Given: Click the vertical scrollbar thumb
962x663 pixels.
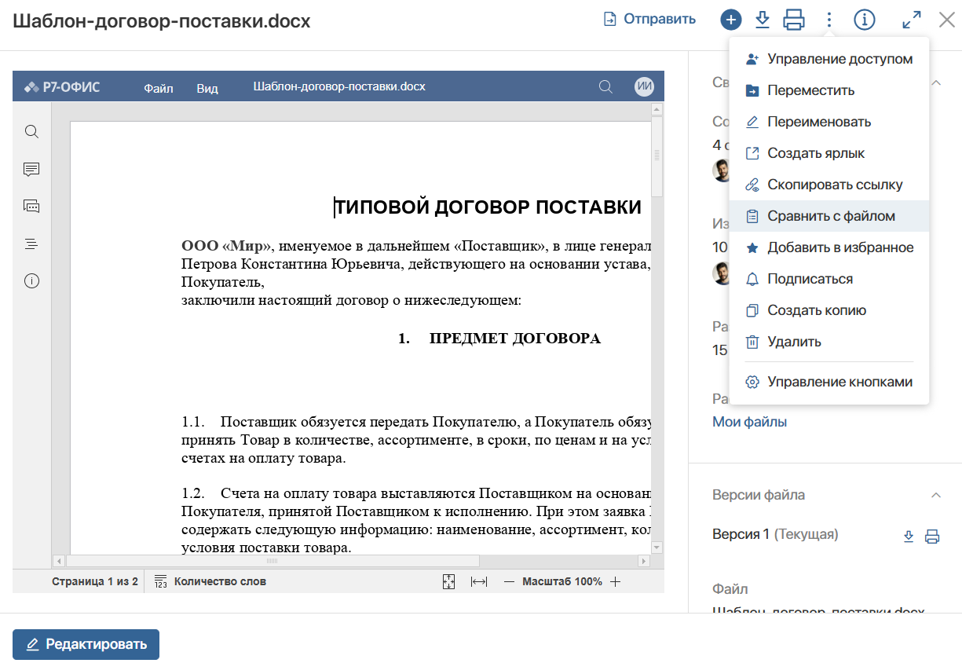Looking at the screenshot, I should click(657, 156).
